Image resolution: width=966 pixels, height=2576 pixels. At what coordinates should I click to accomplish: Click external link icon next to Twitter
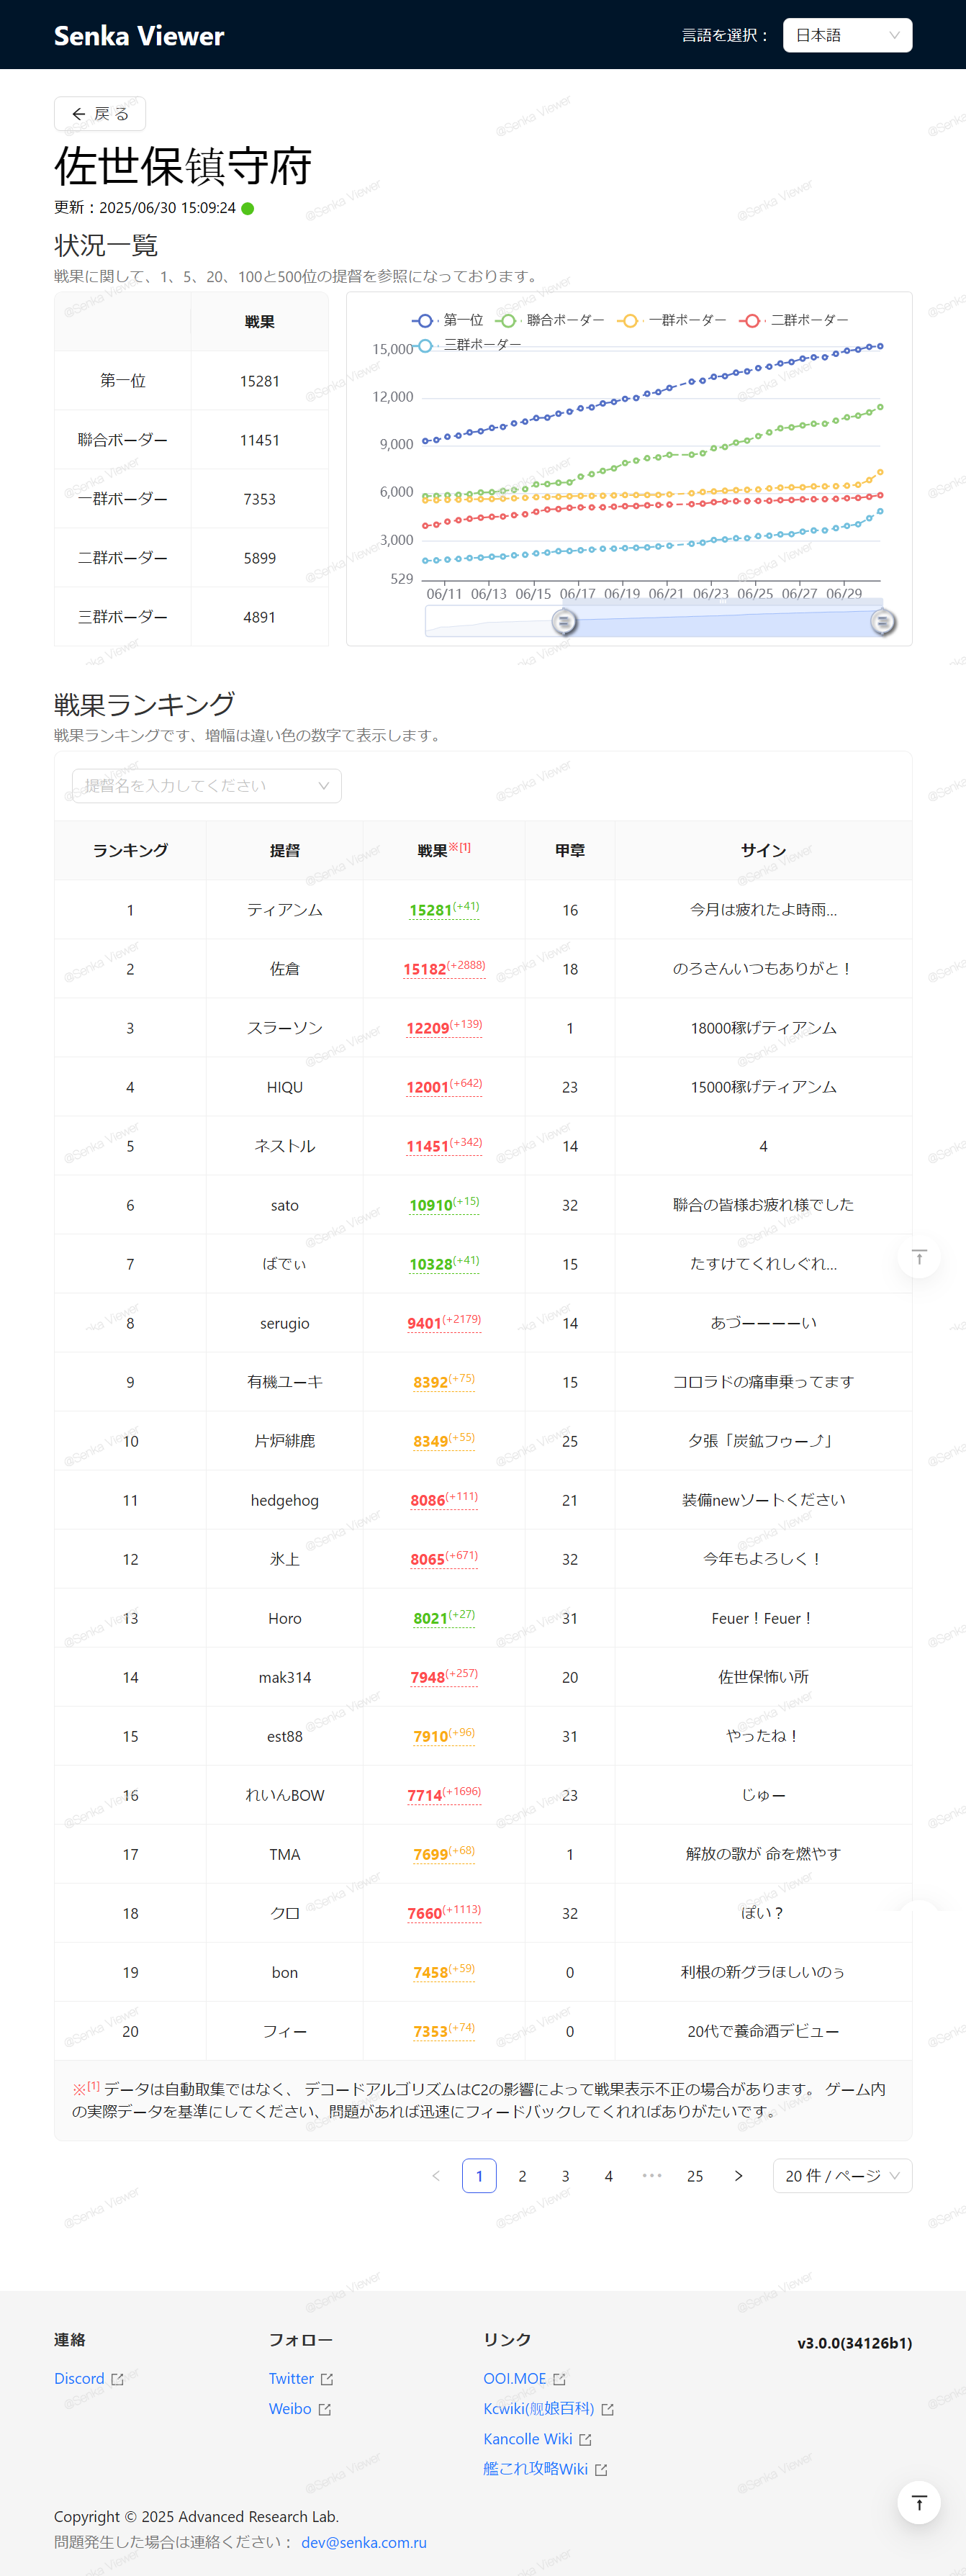[x=326, y=2379]
